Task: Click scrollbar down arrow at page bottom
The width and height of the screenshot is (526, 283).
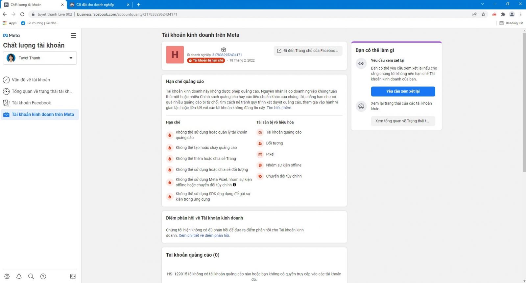Action: pos(524,281)
